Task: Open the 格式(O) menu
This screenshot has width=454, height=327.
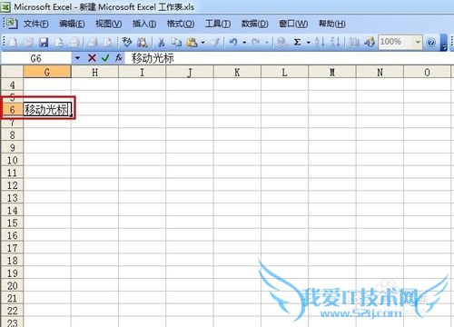Action: [181, 24]
